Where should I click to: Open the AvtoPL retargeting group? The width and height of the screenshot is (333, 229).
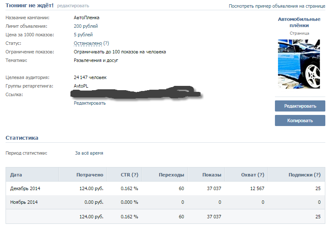(81, 86)
